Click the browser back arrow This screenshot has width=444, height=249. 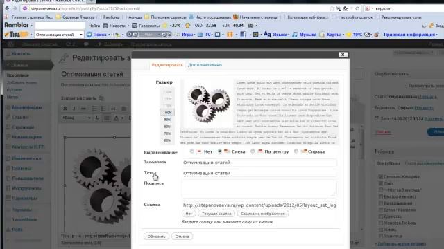(x=7, y=8)
